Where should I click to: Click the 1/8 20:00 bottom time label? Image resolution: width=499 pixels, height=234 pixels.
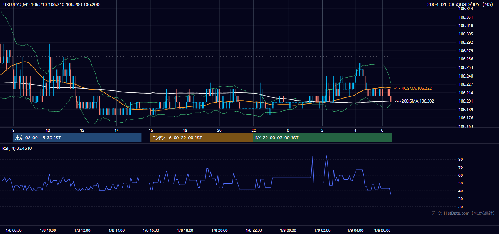click(x=219, y=230)
